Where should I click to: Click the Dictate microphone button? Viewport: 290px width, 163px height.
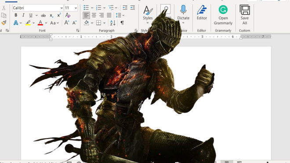click(183, 15)
